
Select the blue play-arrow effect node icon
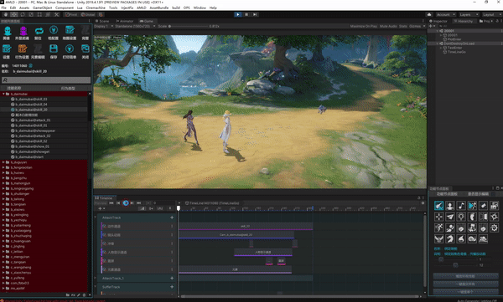click(x=472, y=206)
